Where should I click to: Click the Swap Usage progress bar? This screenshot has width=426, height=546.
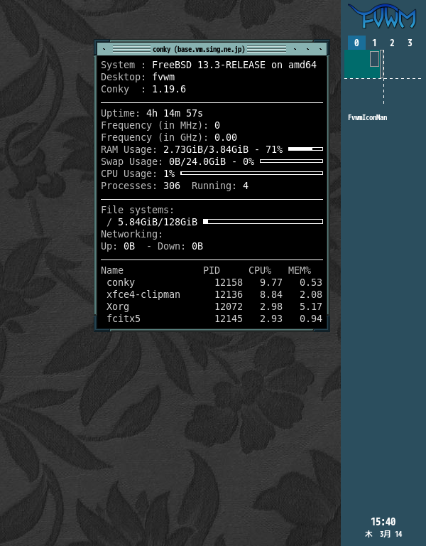291,161
